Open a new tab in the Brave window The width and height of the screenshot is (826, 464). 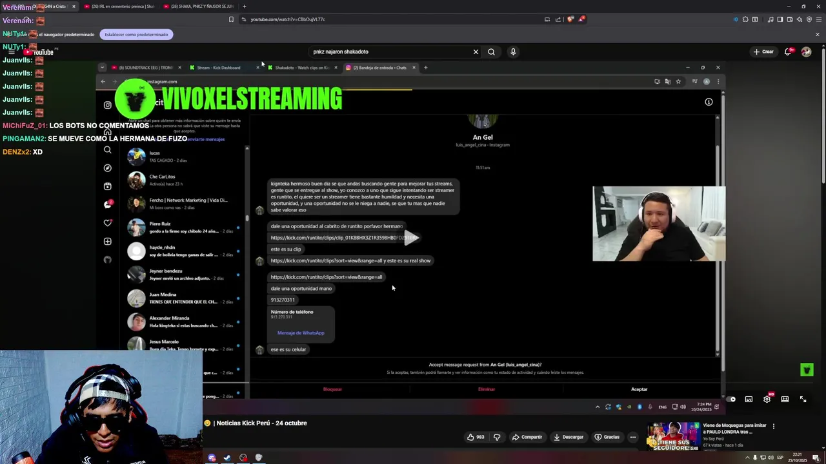[x=245, y=6]
